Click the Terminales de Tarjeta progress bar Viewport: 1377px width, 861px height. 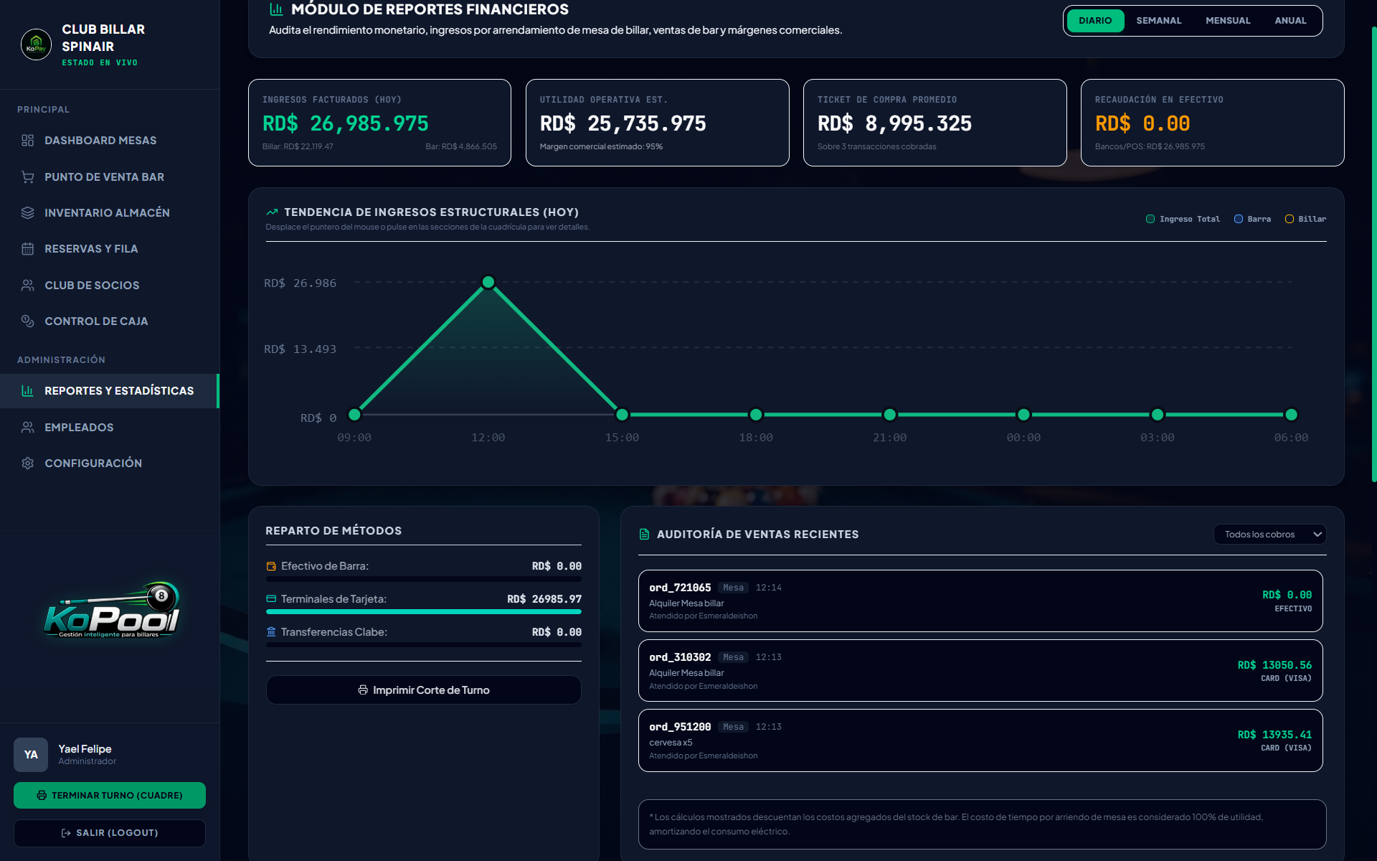point(424,612)
